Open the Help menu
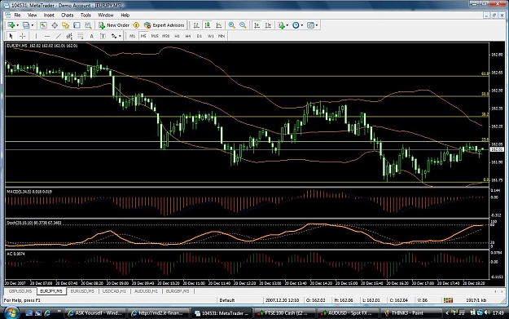This screenshot has width=509, height=319. 125,15
